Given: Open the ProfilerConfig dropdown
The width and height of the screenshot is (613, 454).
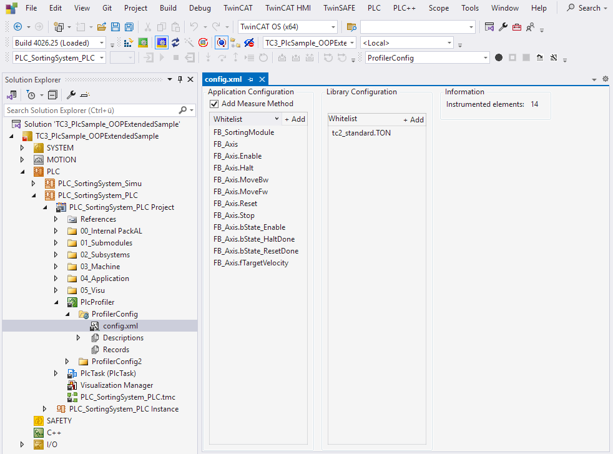Looking at the screenshot, I should [x=485, y=58].
